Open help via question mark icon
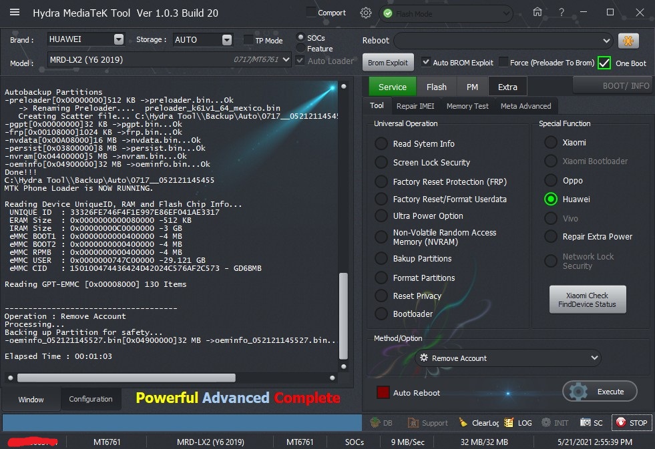 click(562, 12)
